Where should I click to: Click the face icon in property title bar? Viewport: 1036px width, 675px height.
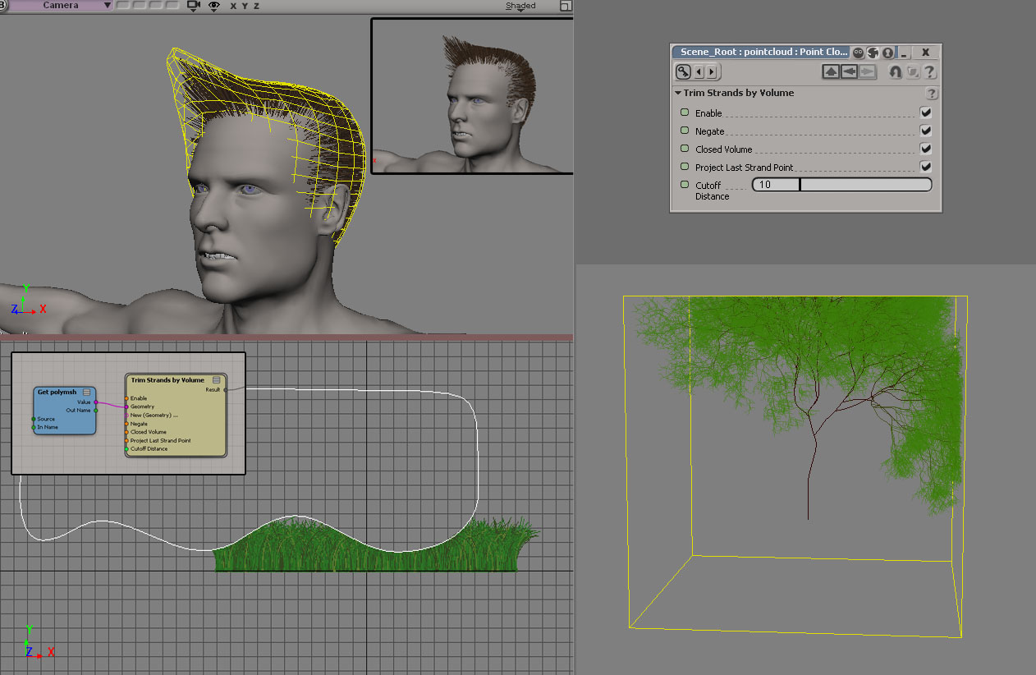coord(858,52)
